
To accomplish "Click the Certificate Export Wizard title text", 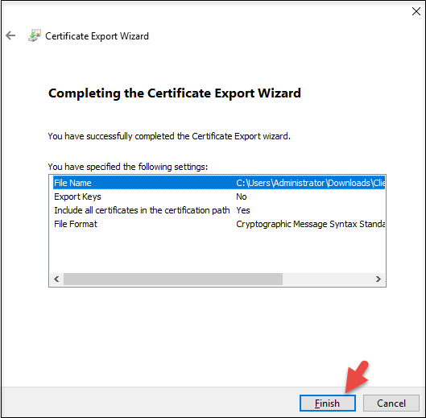I will (x=97, y=36).
